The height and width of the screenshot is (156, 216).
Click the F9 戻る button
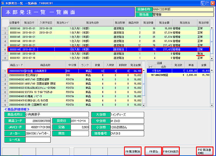point(153,151)
